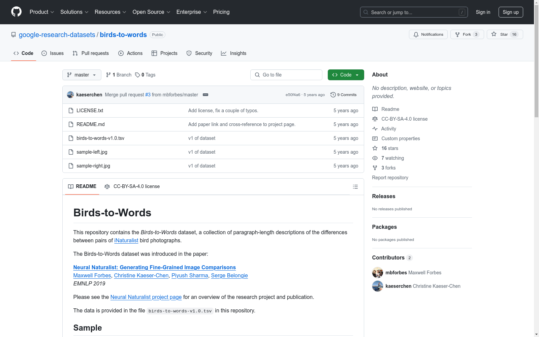The width and height of the screenshot is (539, 337).
Task: Click the tag icon beside 0 Tags
Action: point(137,75)
